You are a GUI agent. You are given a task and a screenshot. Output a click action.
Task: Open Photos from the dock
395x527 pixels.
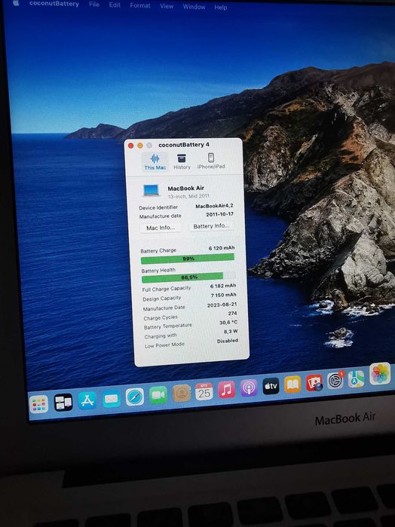(380, 374)
